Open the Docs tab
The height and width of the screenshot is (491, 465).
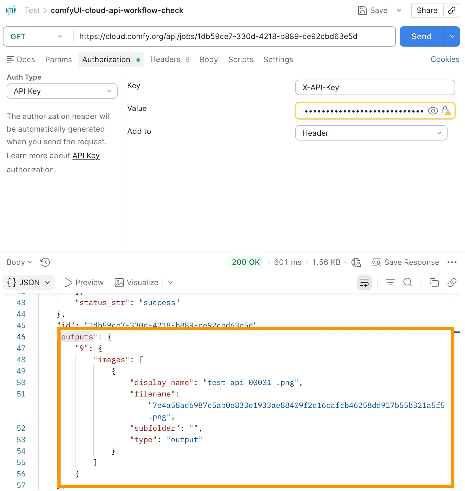(21, 59)
